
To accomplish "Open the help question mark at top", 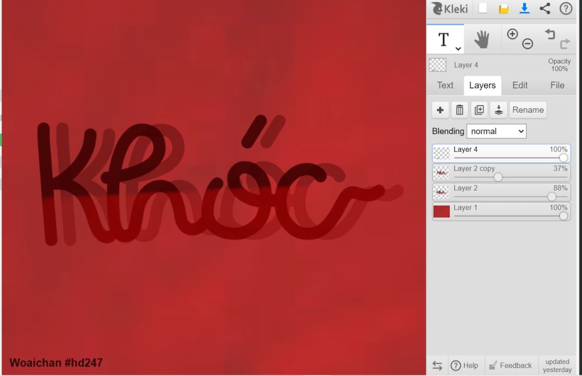I will [x=566, y=8].
